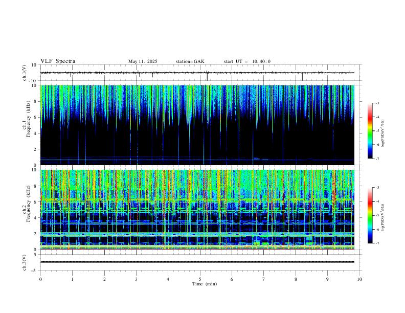Click the ch.2 spectrogram panel

click(197, 210)
